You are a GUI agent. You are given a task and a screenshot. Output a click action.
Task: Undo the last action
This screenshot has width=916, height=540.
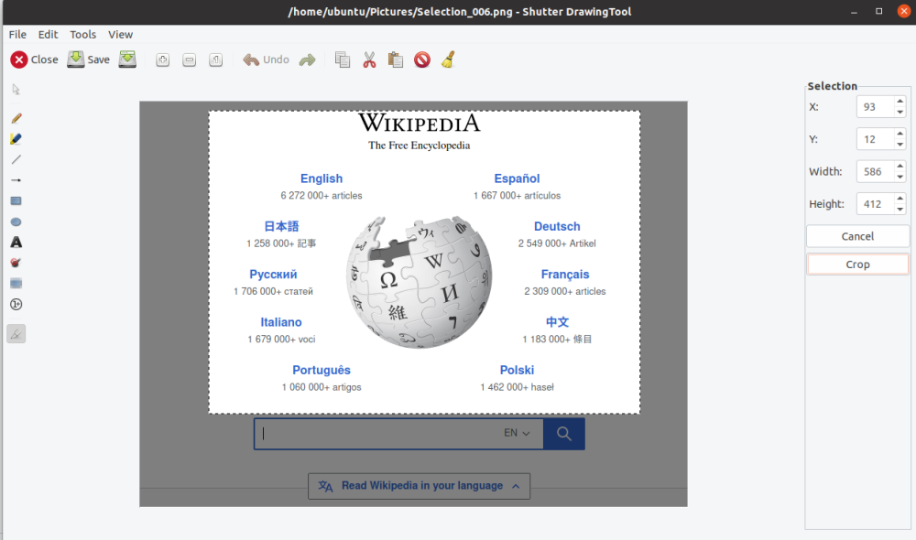coord(266,59)
